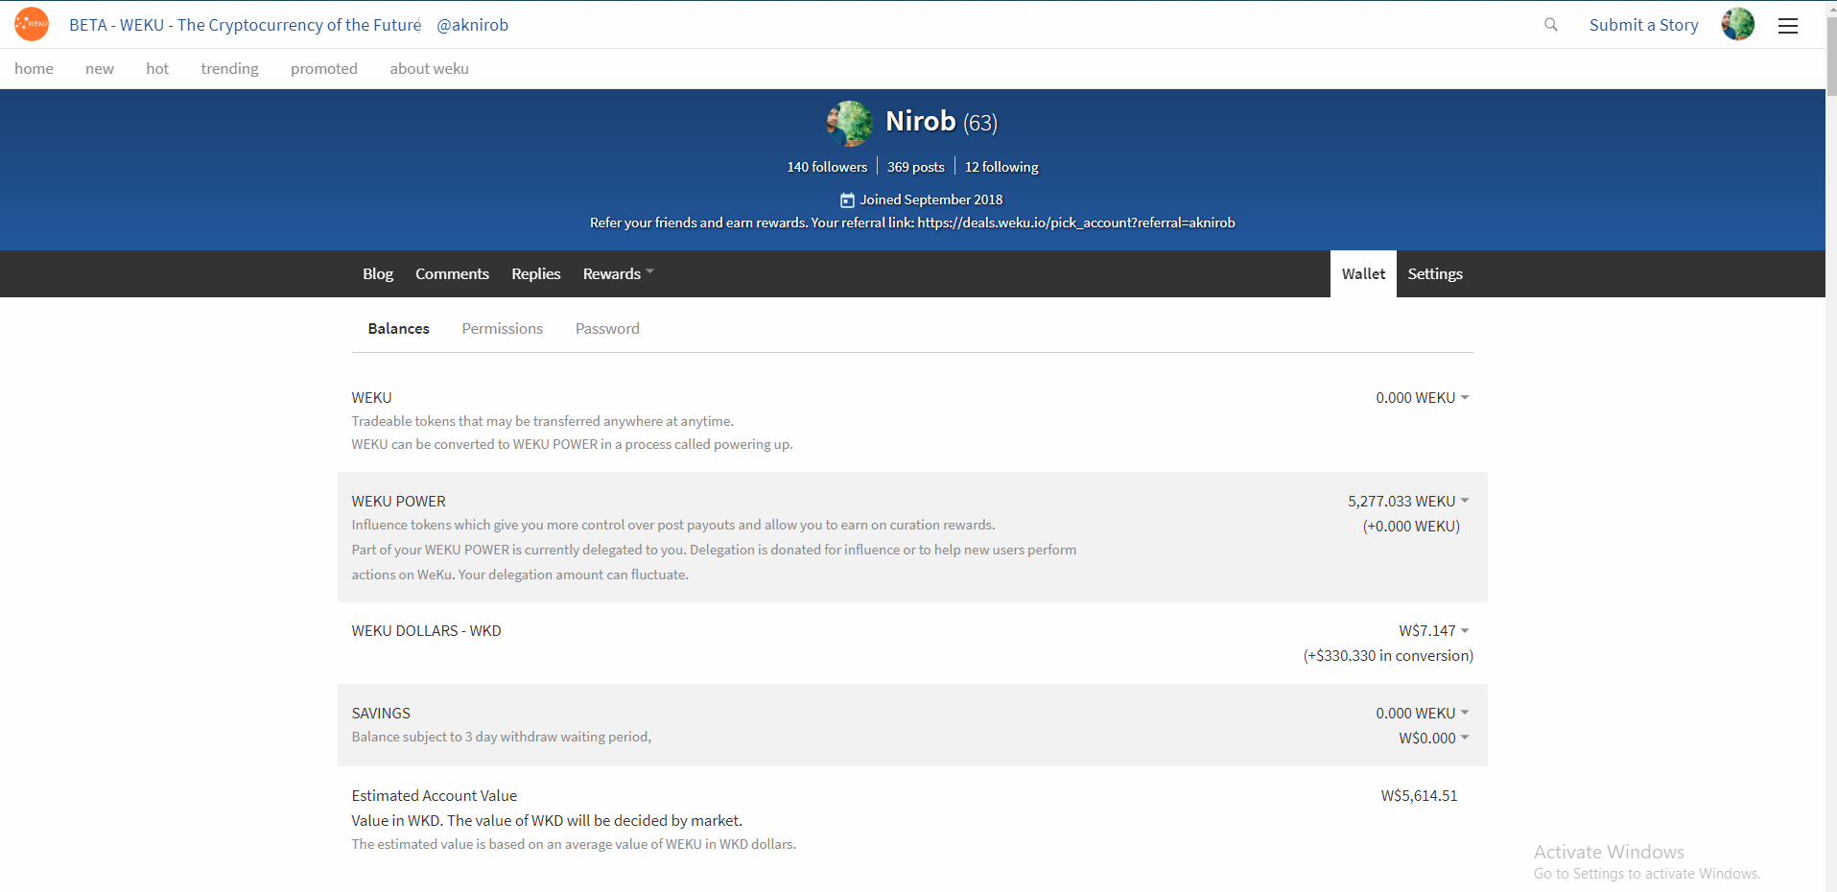Image resolution: width=1837 pixels, height=892 pixels.
Task: Open the promoted tab
Action: pyautogui.click(x=324, y=68)
